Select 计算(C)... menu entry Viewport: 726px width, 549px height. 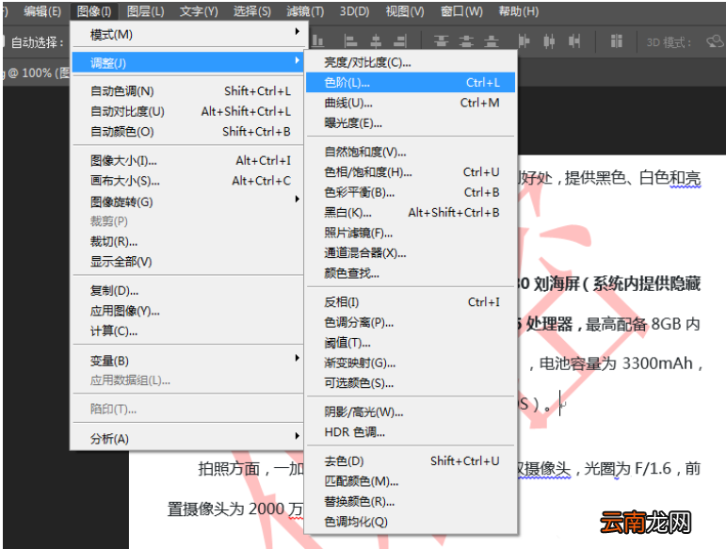point(187,331)
